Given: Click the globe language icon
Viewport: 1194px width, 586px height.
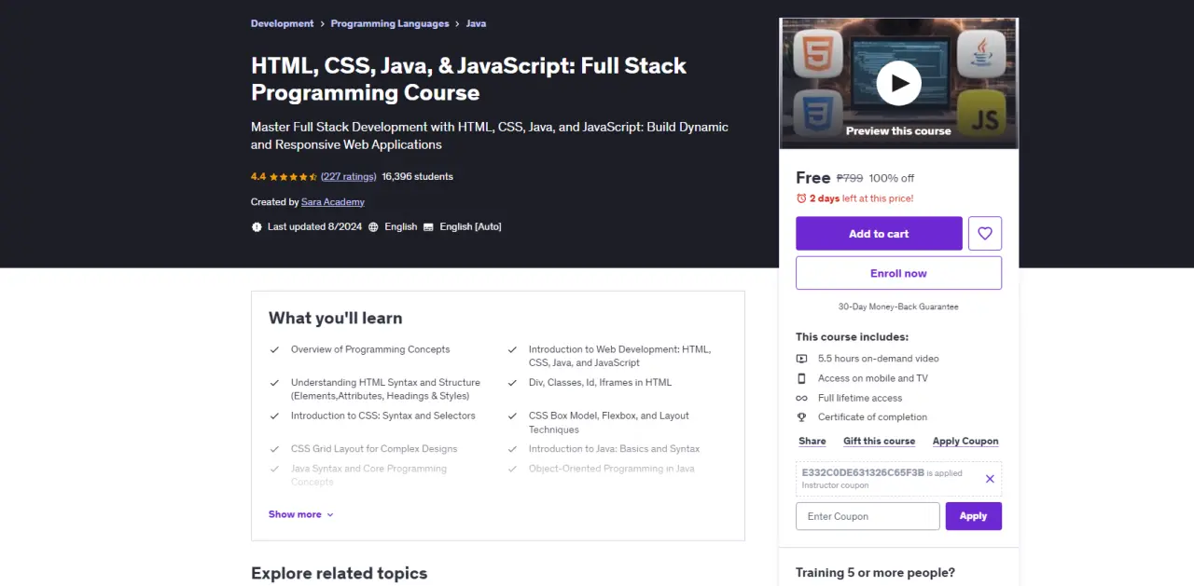Looking at the screenshot, I should coord(373,226).
